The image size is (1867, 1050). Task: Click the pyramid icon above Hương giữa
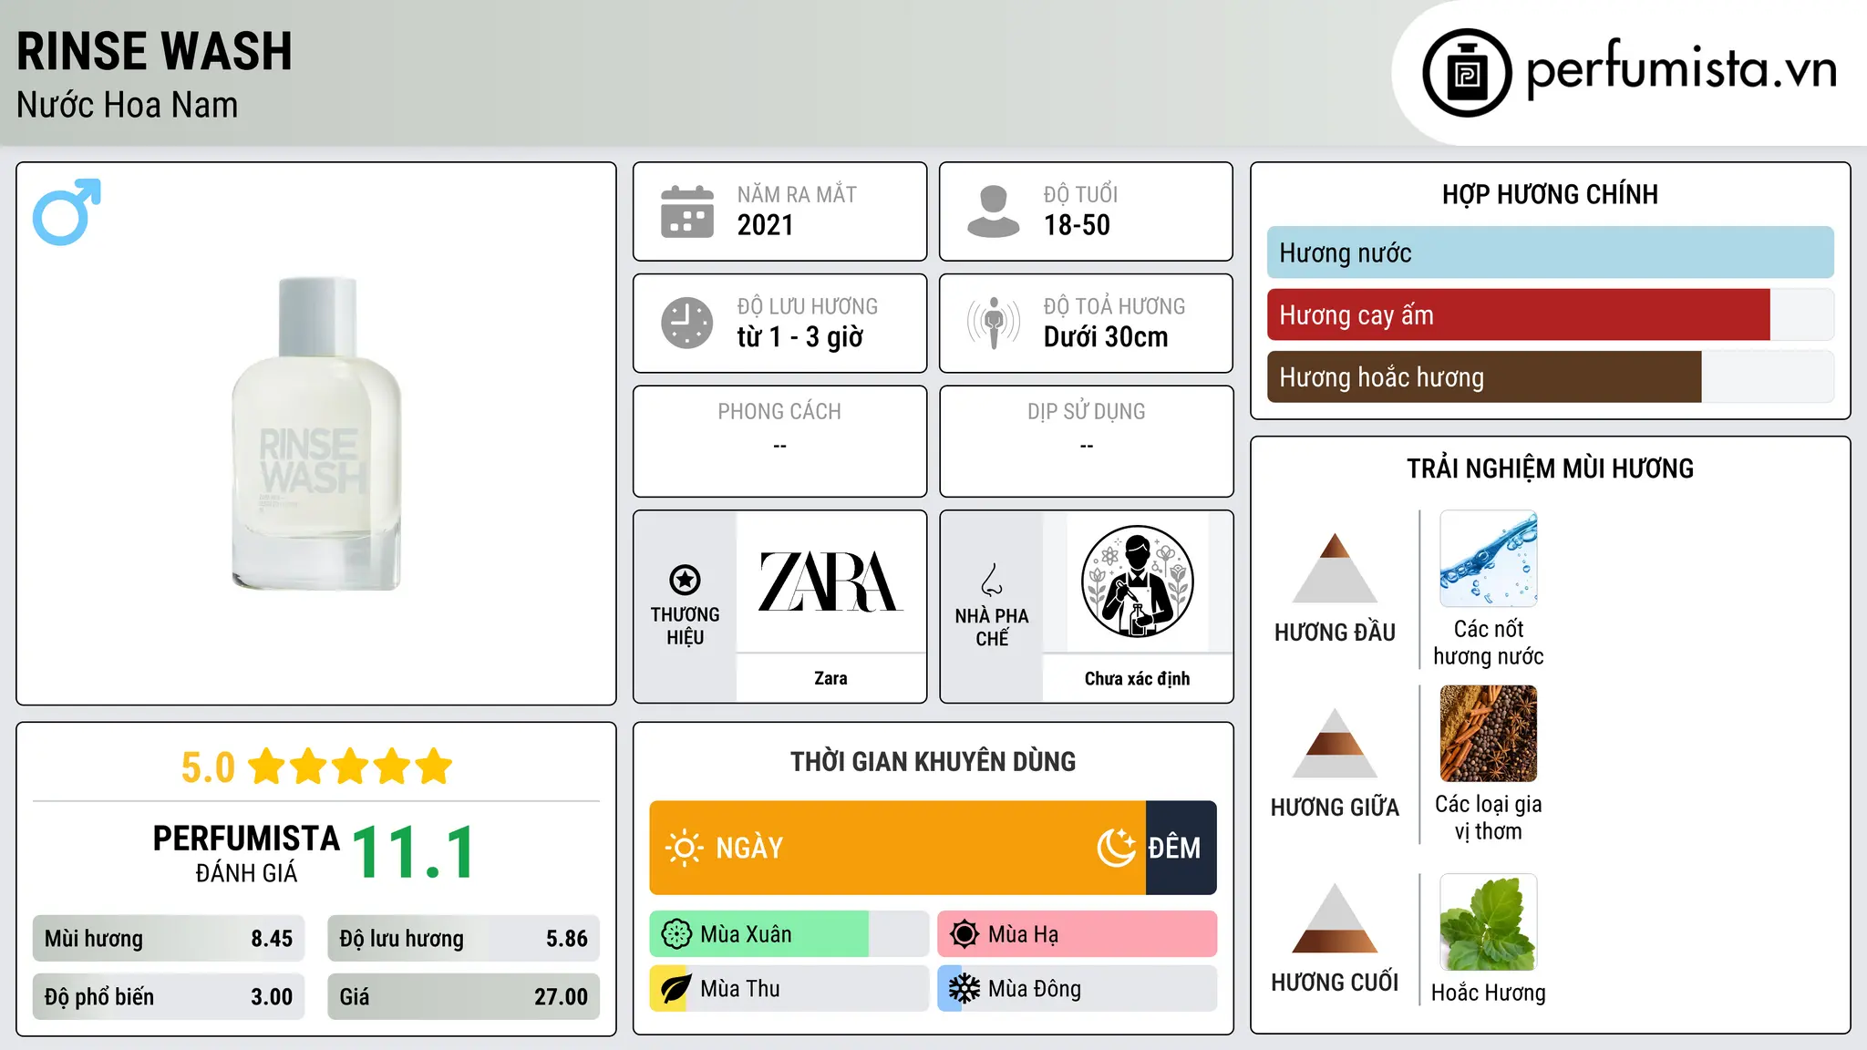(1335, 743)
